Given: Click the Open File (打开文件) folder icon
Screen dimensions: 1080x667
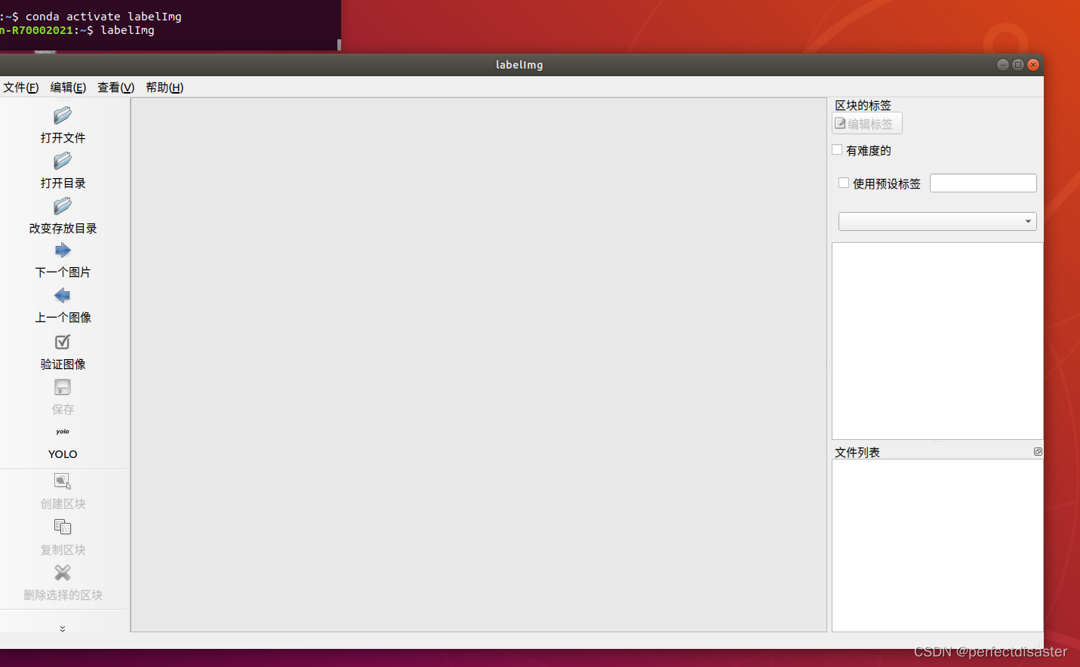Looking at the screenshot, I should click(x=63, y=115).
